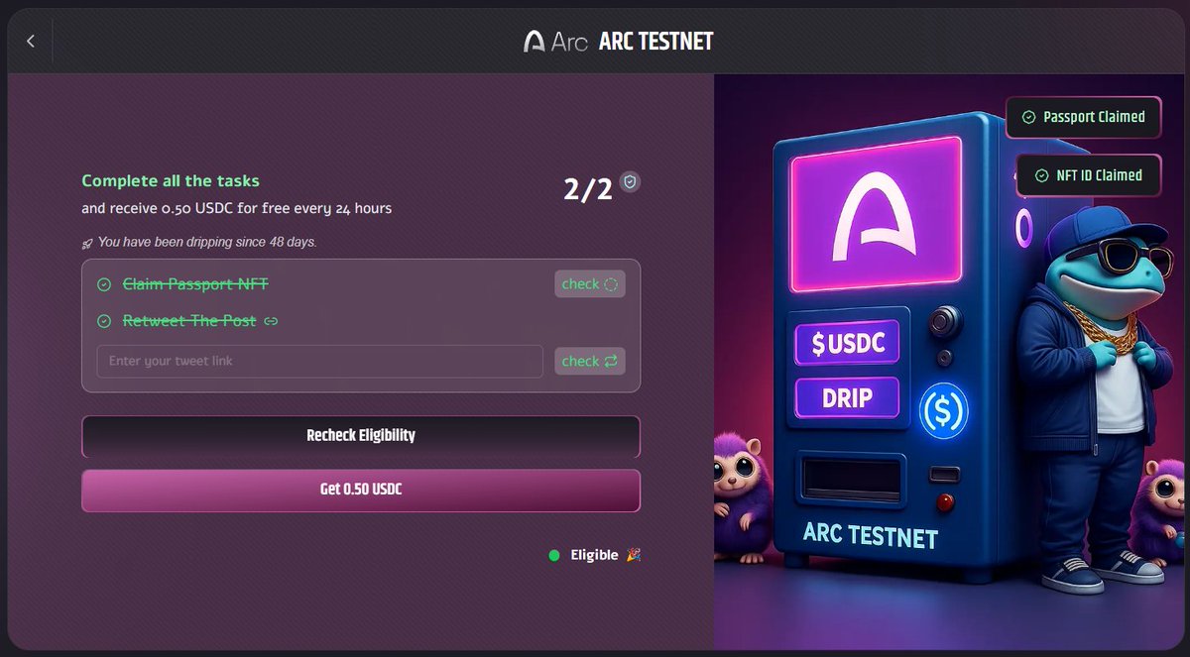Go back using the left arrow

coord(31,41)
